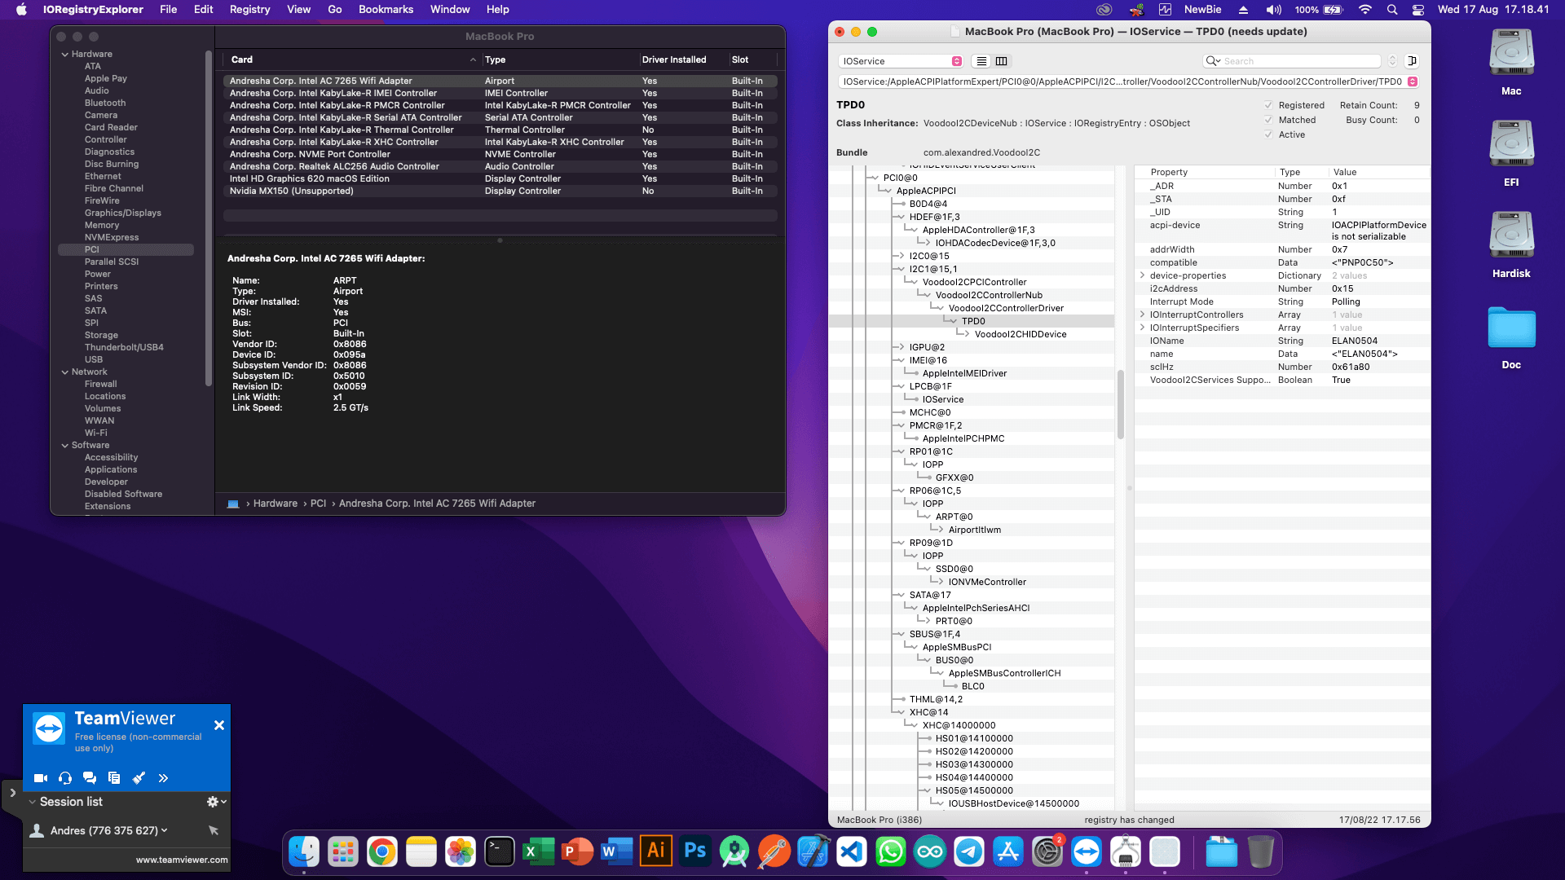Open the Bookmarks menu
1565x880 pixels.
click(386, 10)
